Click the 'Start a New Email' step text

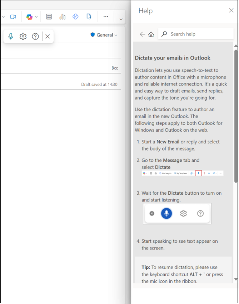(180, 145)
